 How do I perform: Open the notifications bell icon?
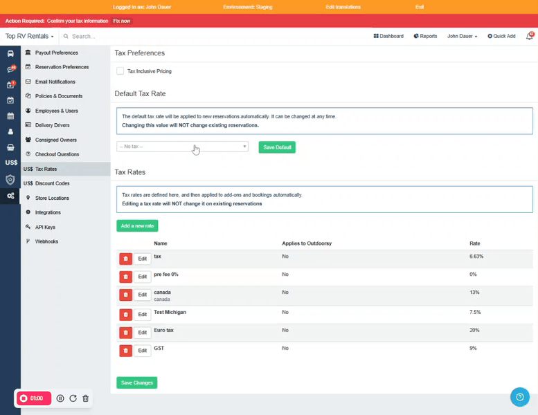pyautogui.click(x=529, y=36)
